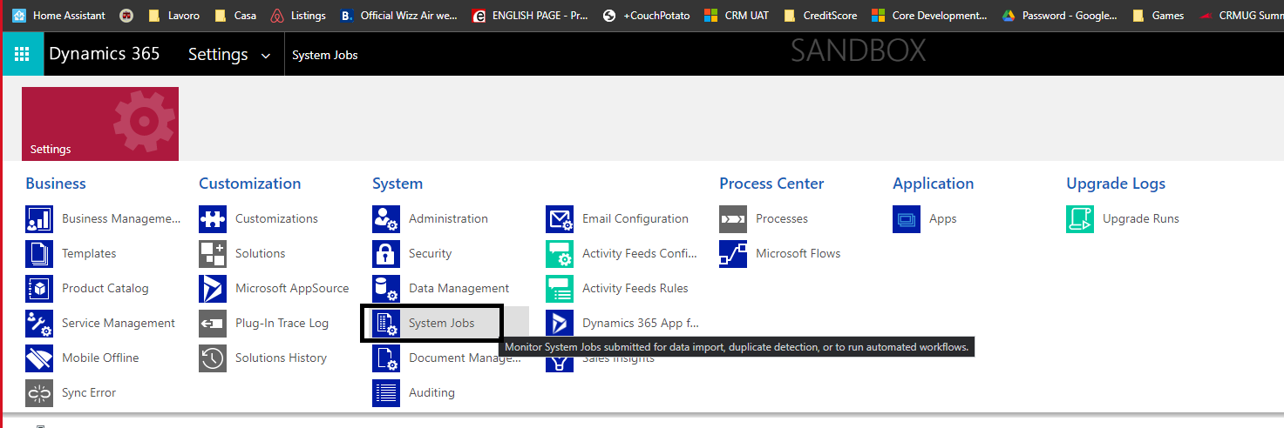Open the Dynamics 365 app launcher waffle icon
1284x428 pixels.
pyautogui.click(x=21, y=54)
